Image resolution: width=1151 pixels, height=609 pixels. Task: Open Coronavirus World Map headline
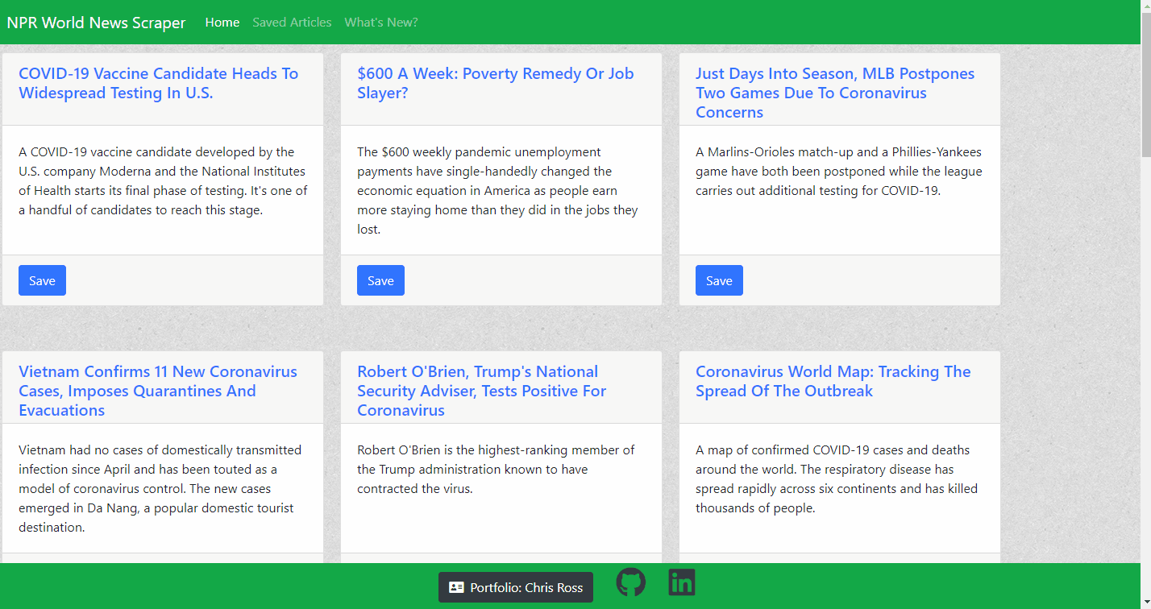(833, 381)
